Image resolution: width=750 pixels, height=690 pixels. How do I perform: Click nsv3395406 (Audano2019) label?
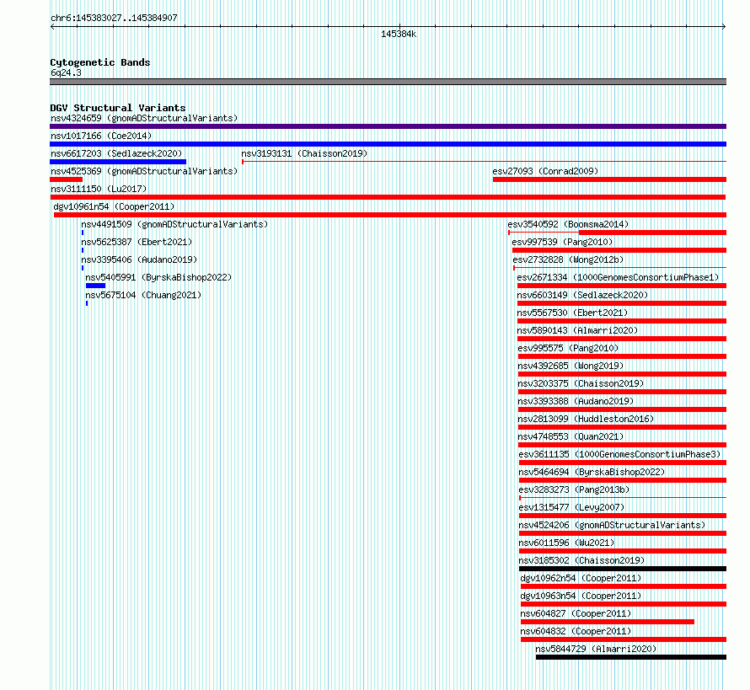point(139,259)
